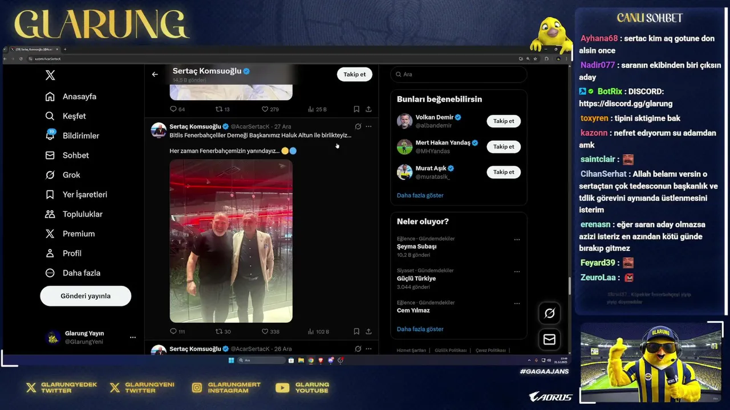Open Topluluklar communities
The height and width of the screenshot is (410, 730).
coord(74,214)
